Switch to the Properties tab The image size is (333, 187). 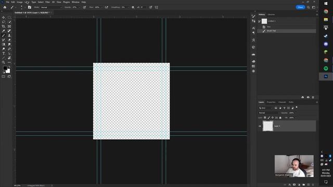coord(271,102)
